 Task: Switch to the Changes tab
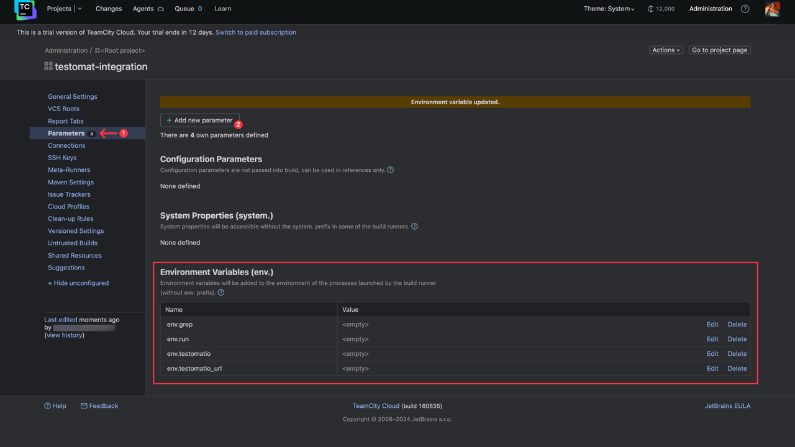108,9
